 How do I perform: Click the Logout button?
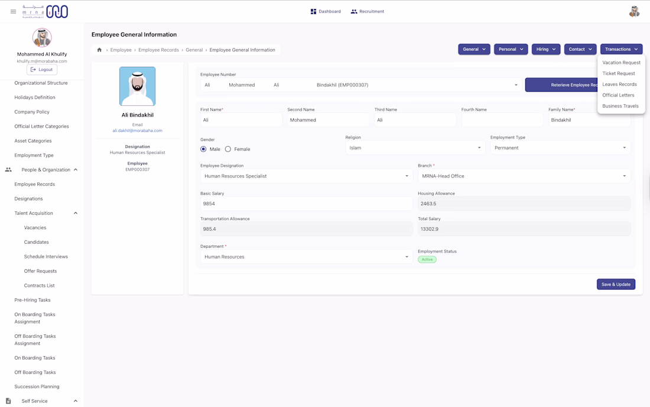pos(42,70)
